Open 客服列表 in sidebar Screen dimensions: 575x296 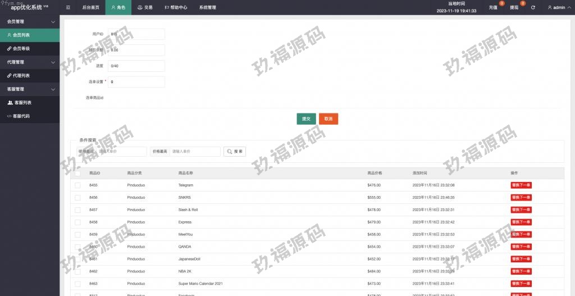click(22, 102)
